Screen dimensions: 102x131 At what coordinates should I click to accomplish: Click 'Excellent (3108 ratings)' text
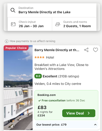click(61, 76)
